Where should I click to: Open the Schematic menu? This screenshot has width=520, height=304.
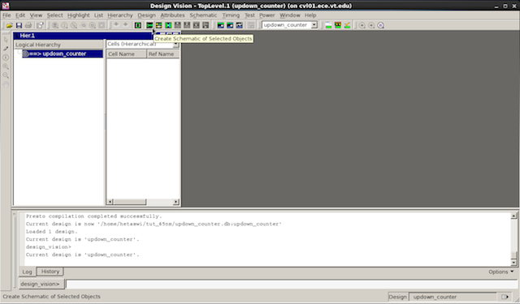(x=203, y=15)
